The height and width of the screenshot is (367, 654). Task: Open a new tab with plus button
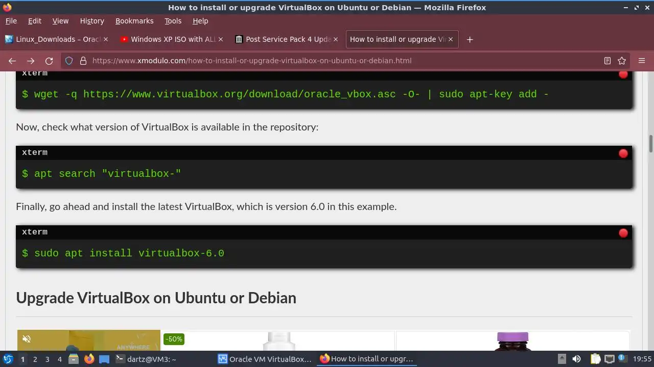pyautogui.click(x=470, y=39)
